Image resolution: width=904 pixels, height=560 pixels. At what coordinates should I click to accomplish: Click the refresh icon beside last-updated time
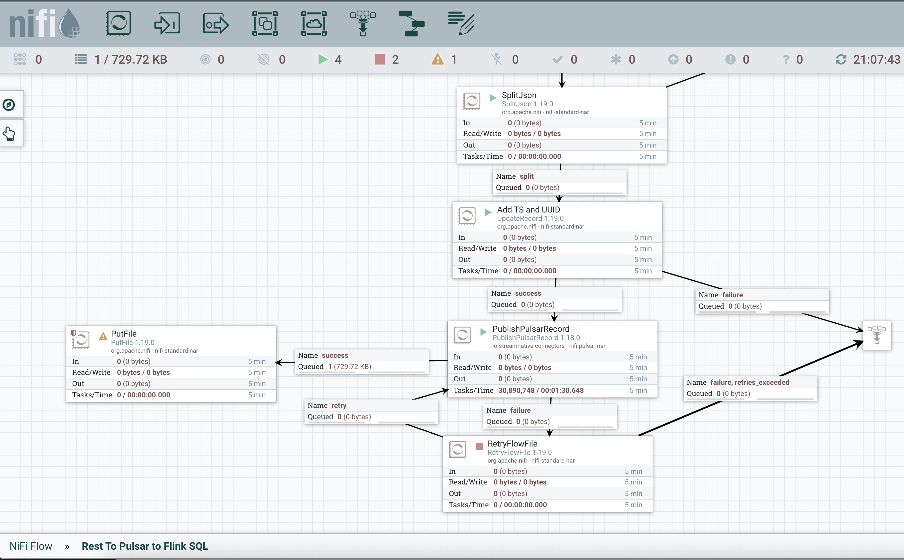pos(841,59)
